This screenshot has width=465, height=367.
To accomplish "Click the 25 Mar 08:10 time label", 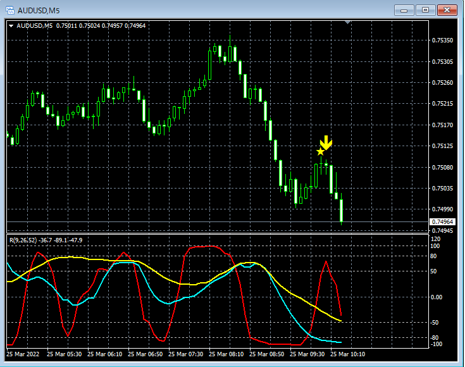I will pos(226,354).
